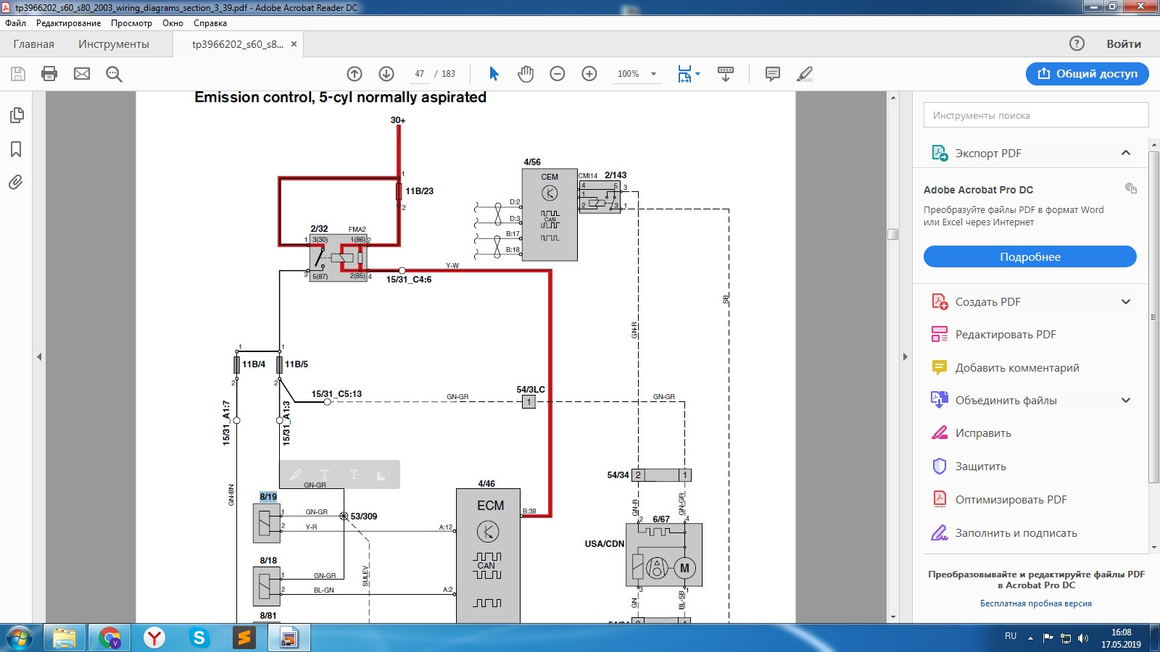Viewport: 1160px width, 652px height.
Task: Select the tp3966202_s60_s8... document tab
Action: point(238,44)
